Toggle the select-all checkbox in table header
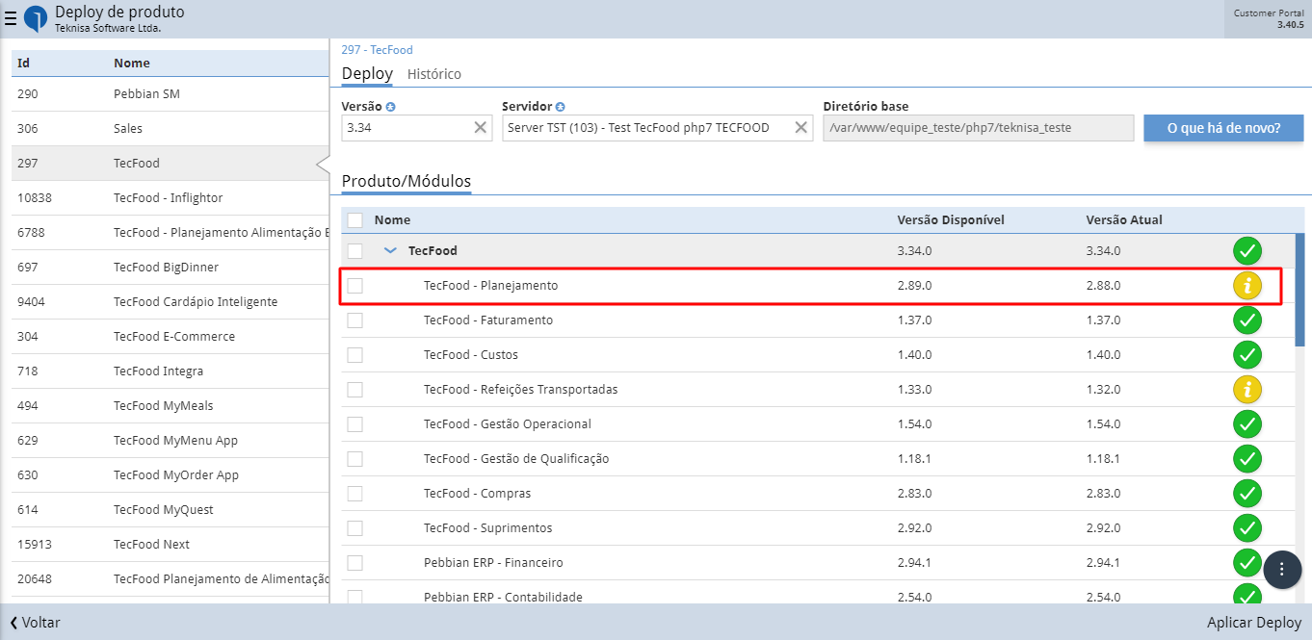Screen dimensions: 1312x640 tap(354, 220)
